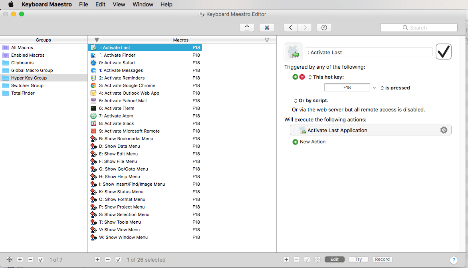
Task: Select '5: Activate Yahoo! Mail' macro
Action: coord(145,101)
